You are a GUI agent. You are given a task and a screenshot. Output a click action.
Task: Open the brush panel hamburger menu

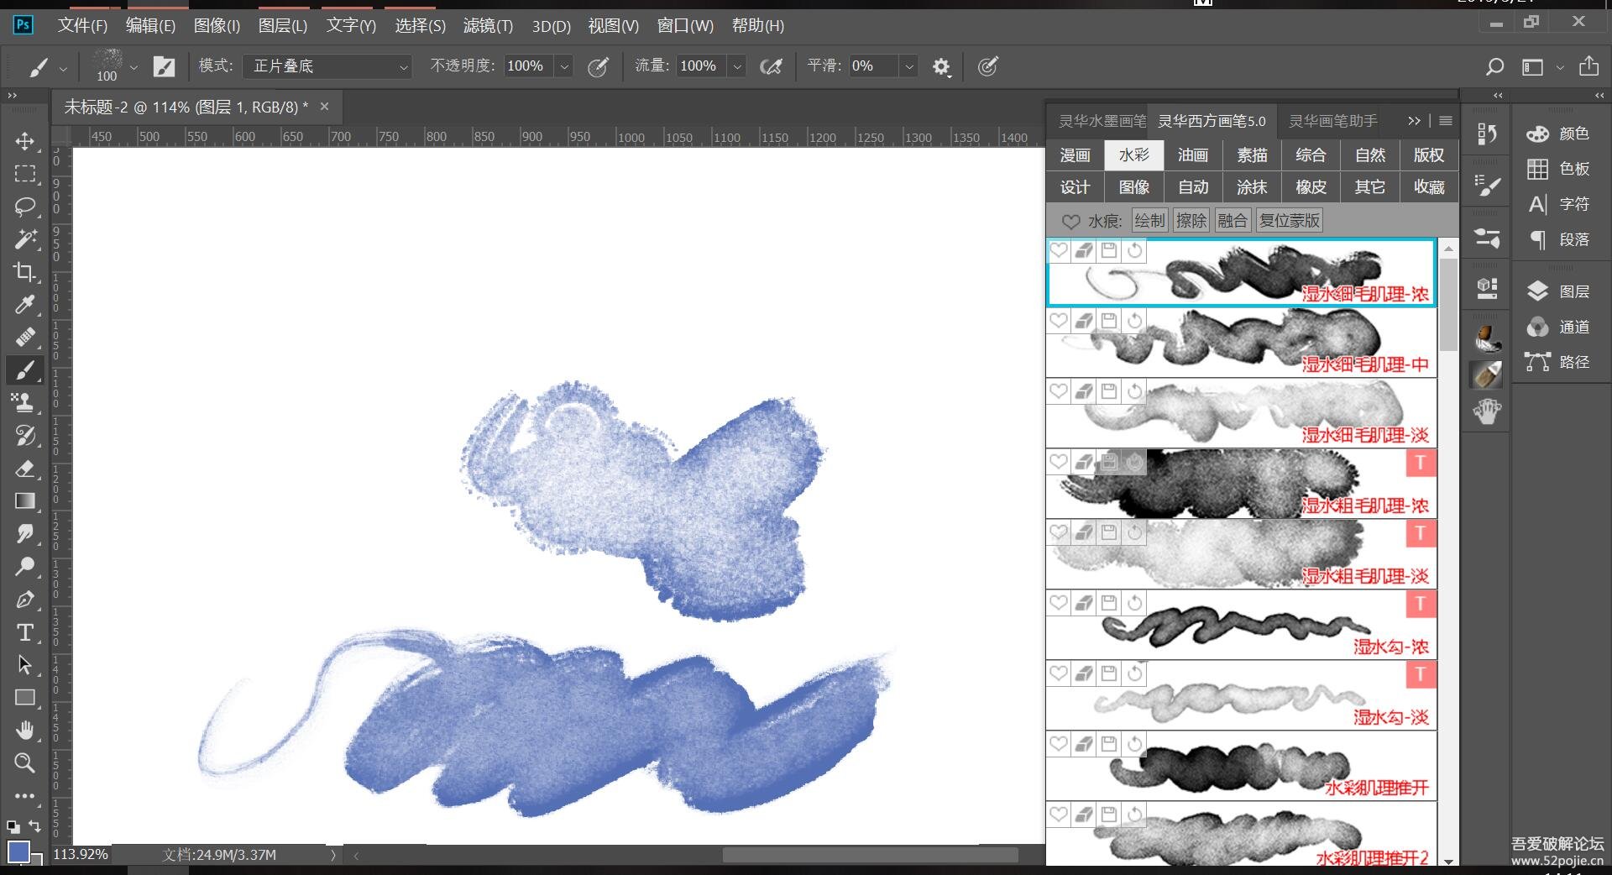[x=1446, y=121]
